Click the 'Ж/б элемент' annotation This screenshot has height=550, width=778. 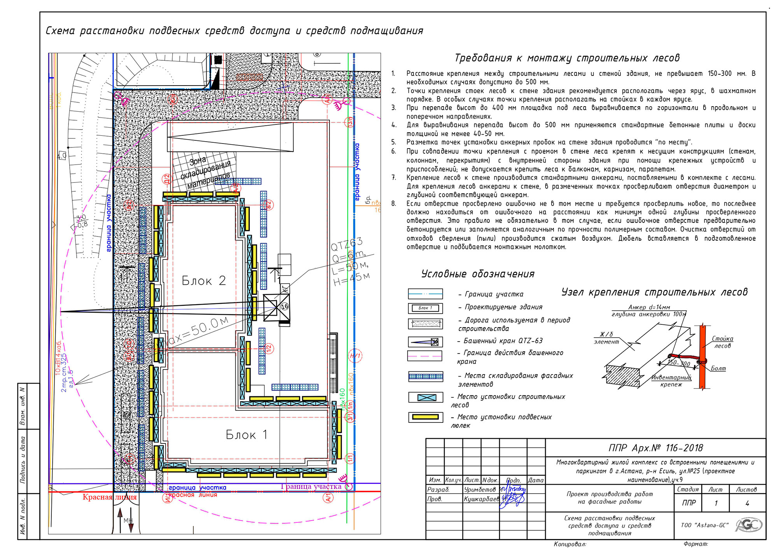point(606,338)
